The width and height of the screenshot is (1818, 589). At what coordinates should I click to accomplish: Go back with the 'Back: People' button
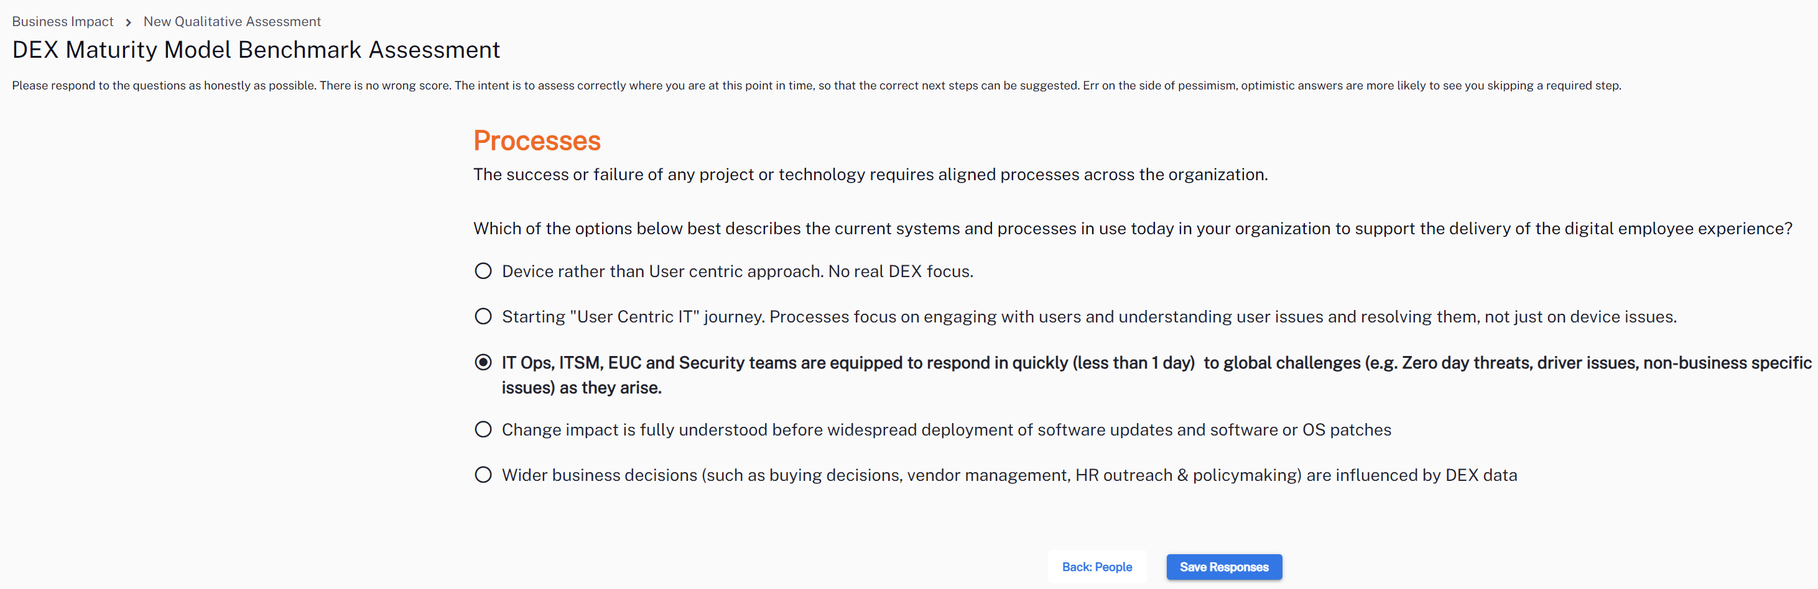click(x=1097, y=567)
